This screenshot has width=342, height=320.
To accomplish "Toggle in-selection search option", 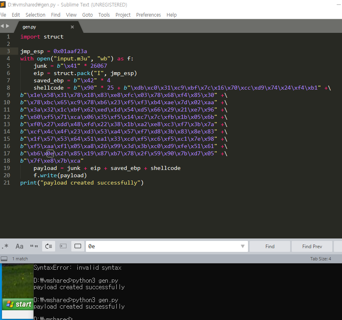I will (x=63, y=246).
